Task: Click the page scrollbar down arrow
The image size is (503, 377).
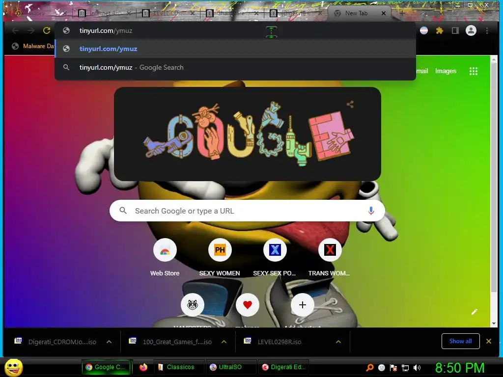Action: pos(494,323)
